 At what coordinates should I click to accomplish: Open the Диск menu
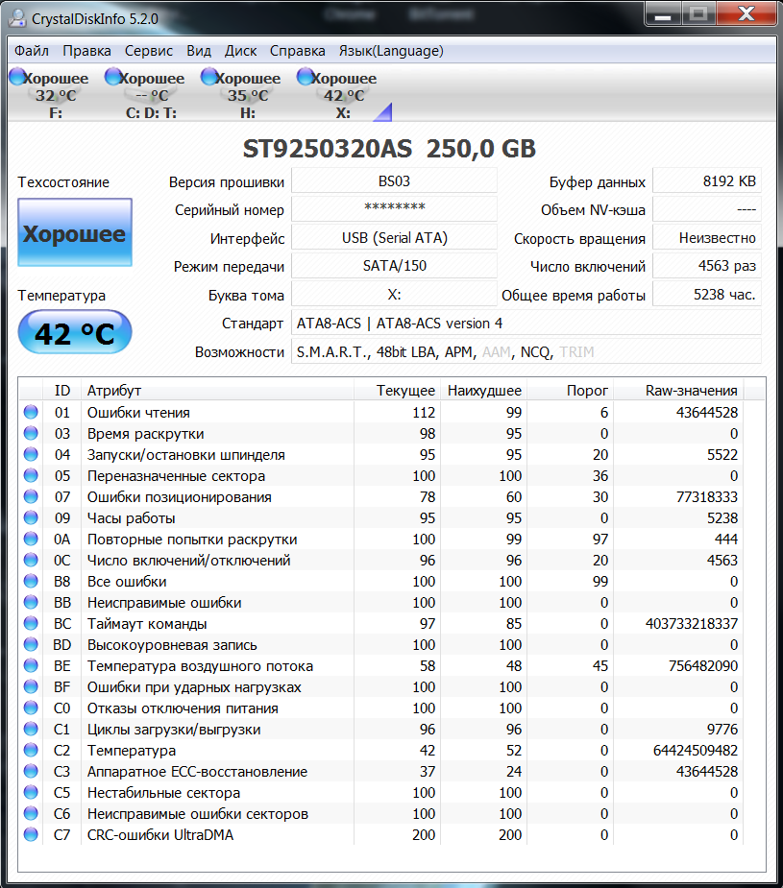241,51
